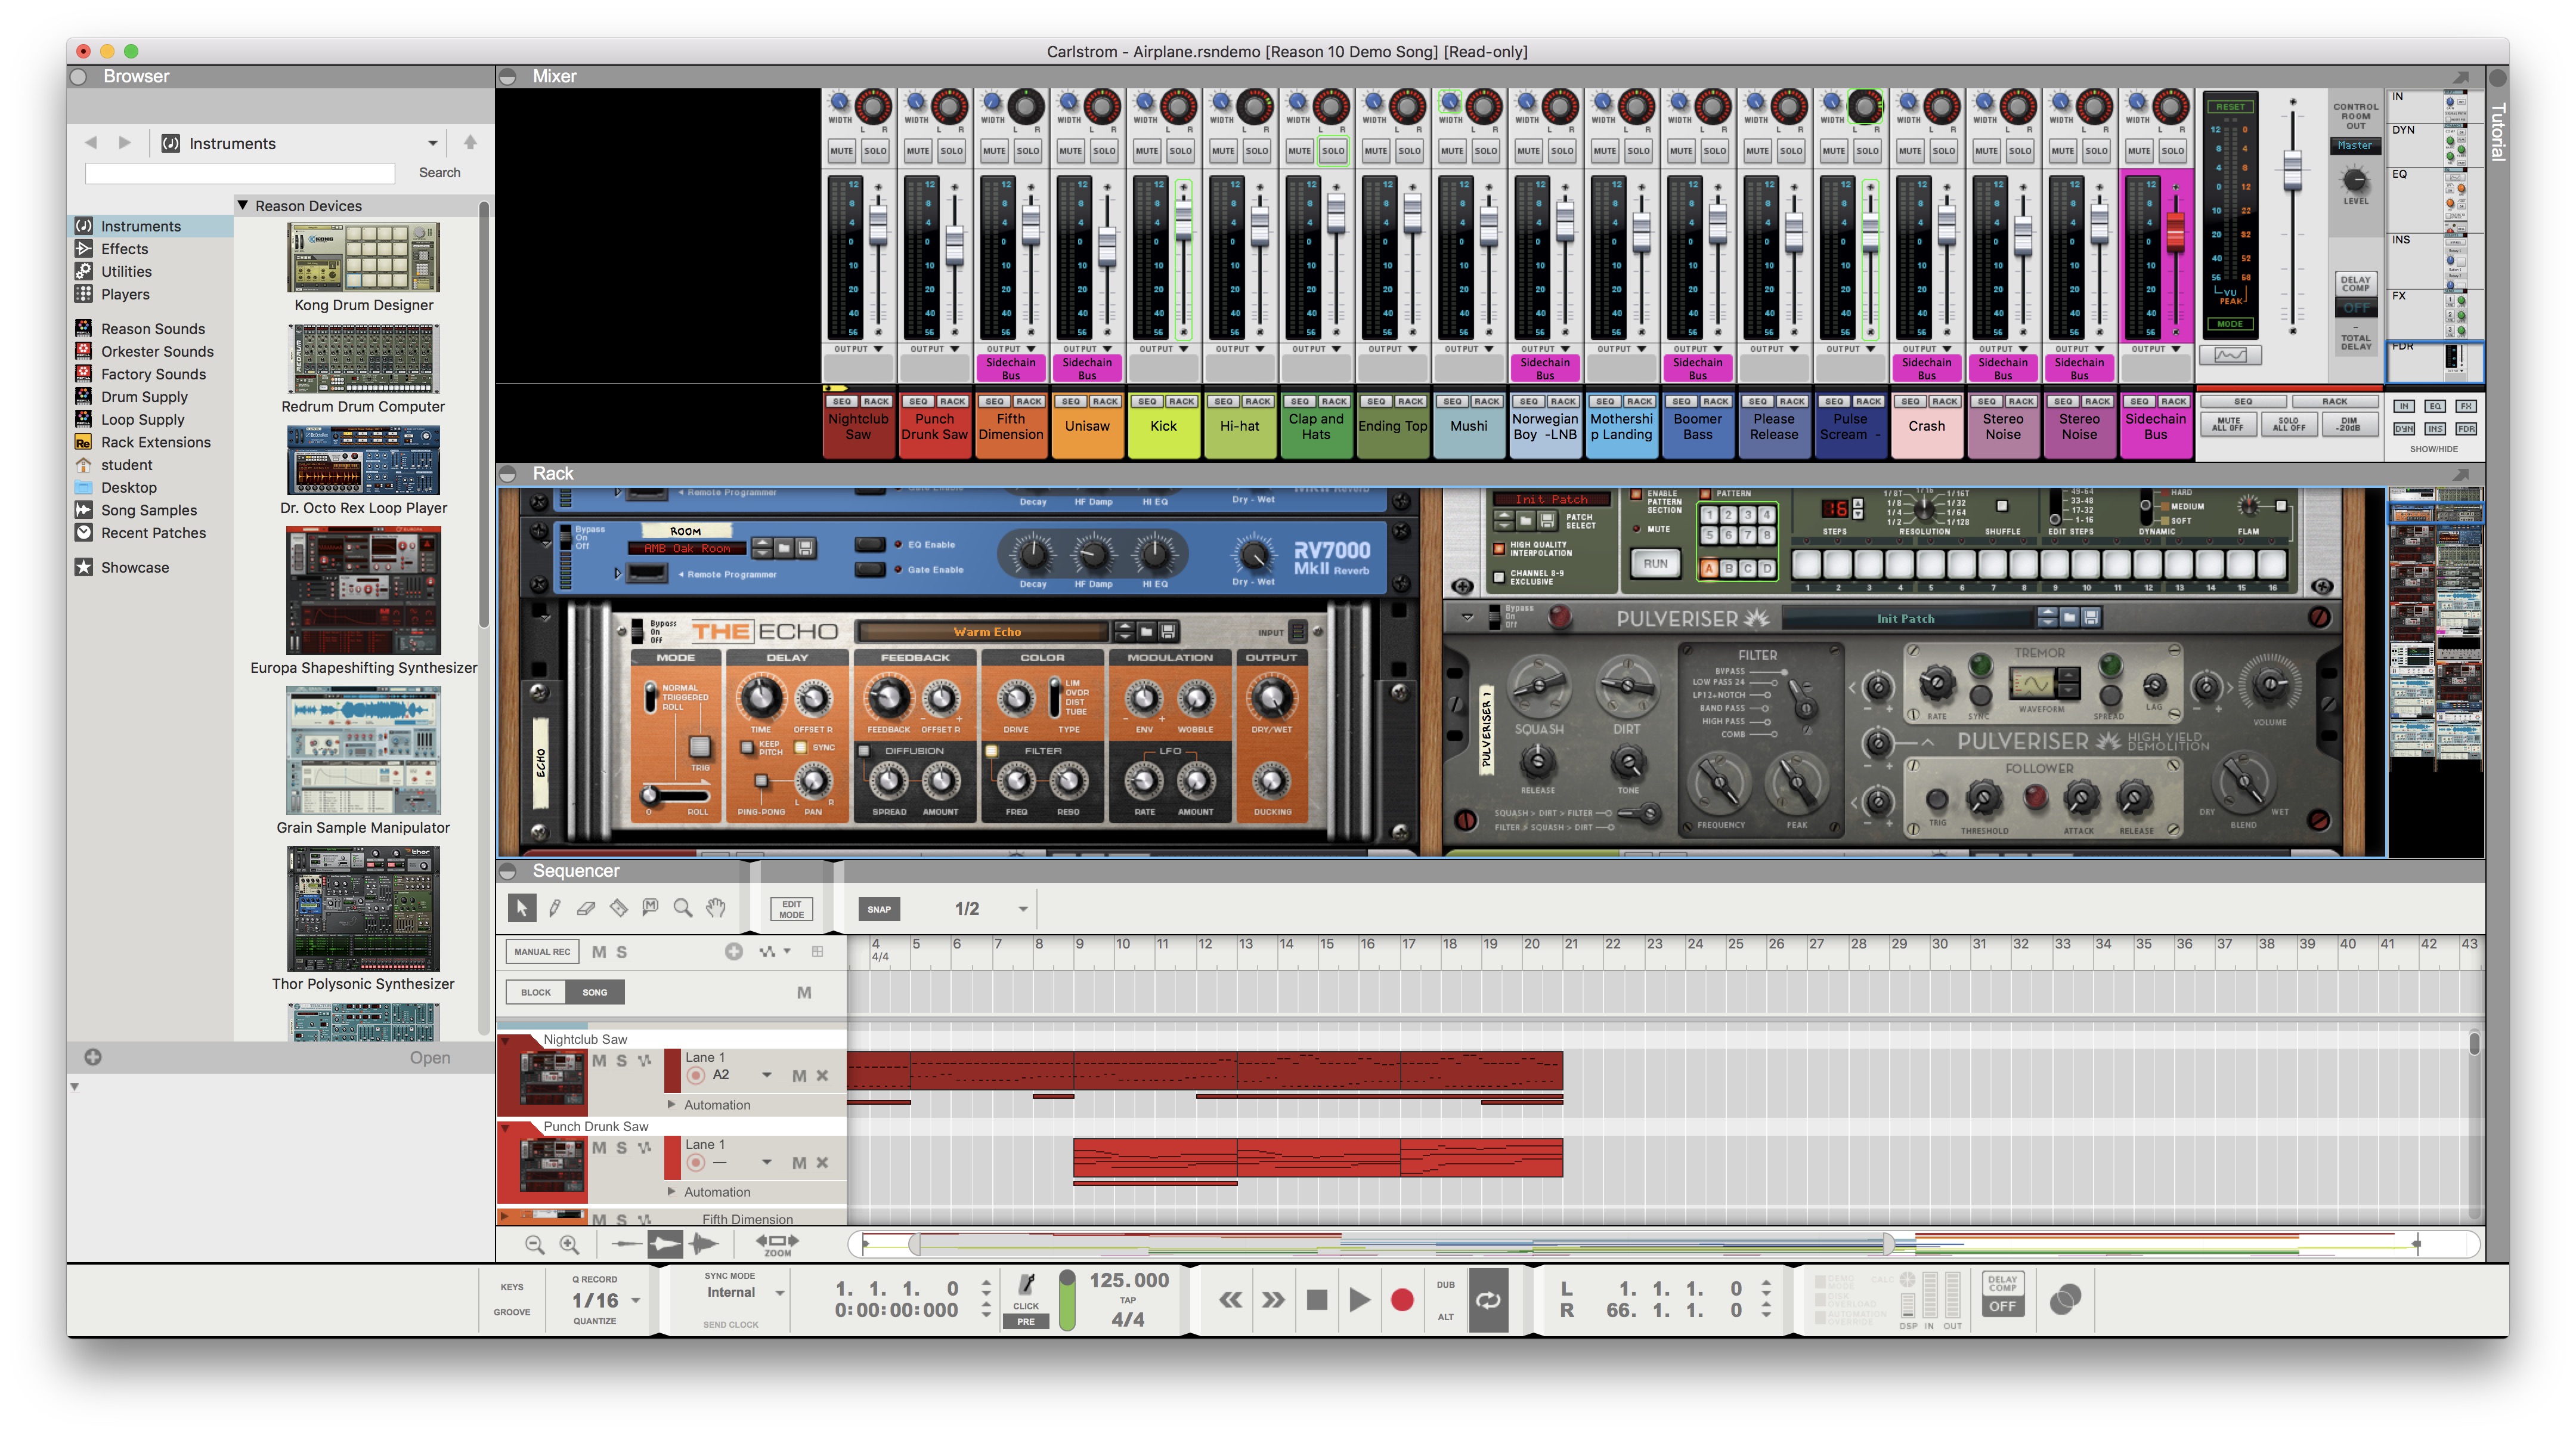Mute the Nightclub Saw mixer channel
Image resolution: width=2576 pixels, height=1434 pixels.
pyautogui.click(x=841, y=151)
